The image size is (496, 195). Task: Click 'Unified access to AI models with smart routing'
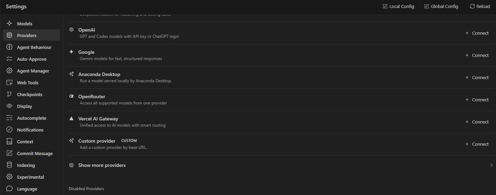tap(123, 125)
